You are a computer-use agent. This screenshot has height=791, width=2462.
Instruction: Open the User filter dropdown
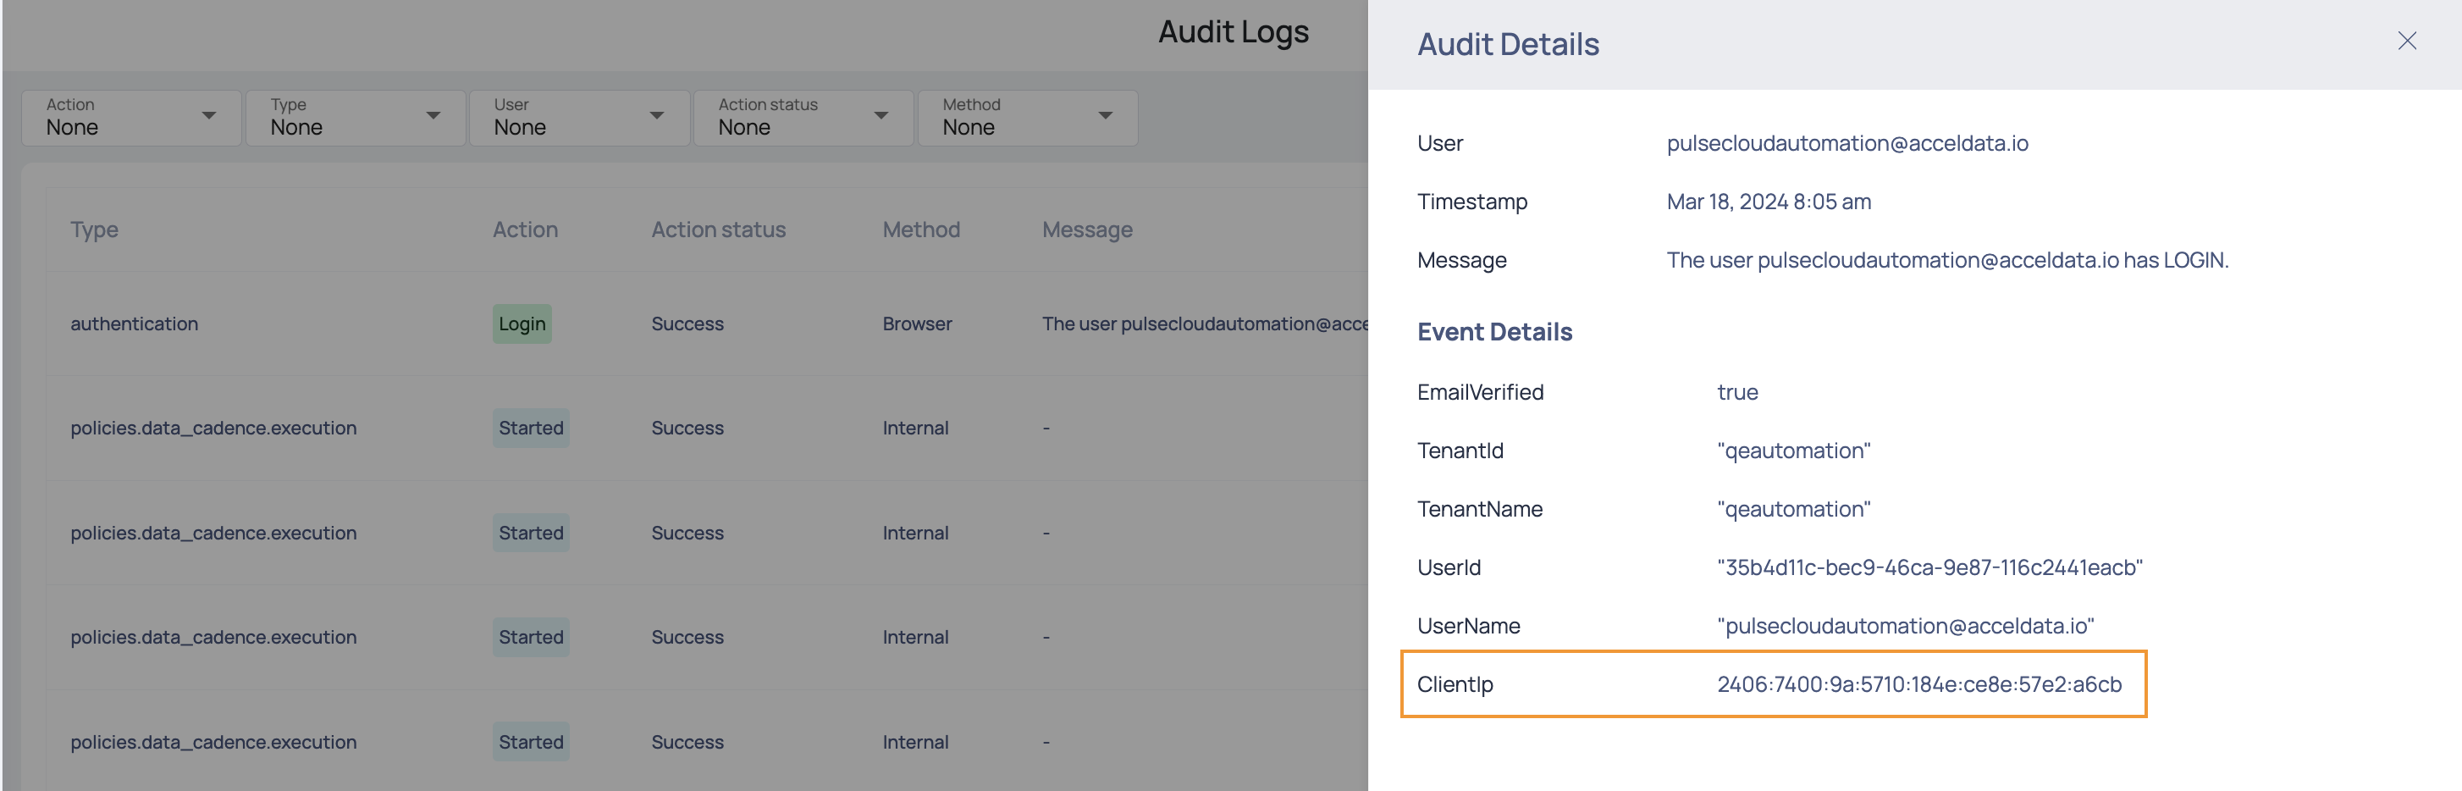pos(580,118)
